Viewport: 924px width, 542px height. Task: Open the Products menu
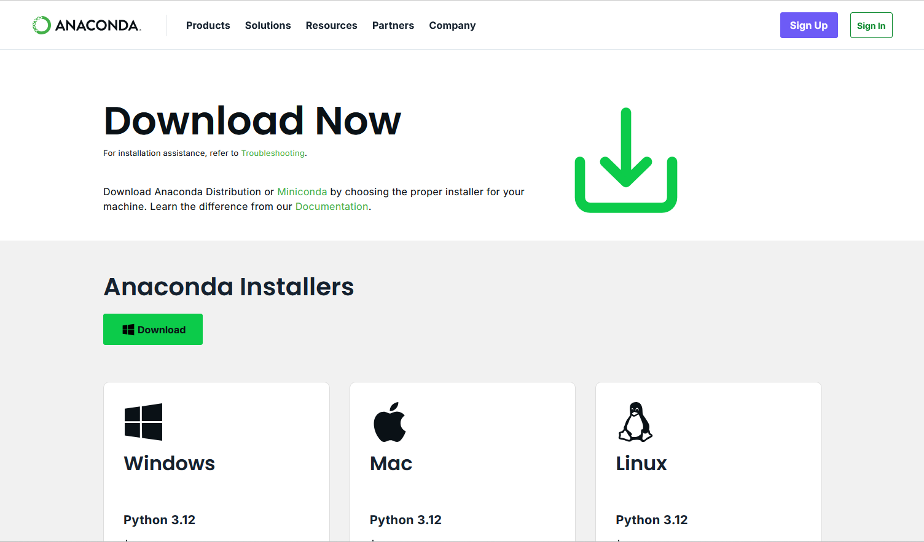click(x=208, y=25)
